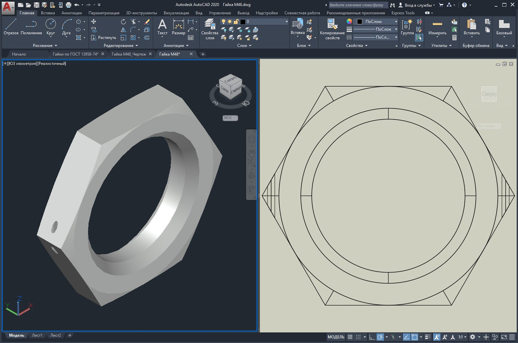Image resolution: width=518 pixels, height=343 pixels.
Task: Open the Вставка ribbon tab
Action: pyautogui.click(x=48, y=13)
